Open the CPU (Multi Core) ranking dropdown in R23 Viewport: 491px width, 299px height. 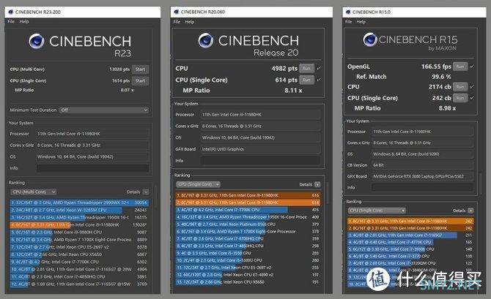pyautogui.click(x=34, y=192)
